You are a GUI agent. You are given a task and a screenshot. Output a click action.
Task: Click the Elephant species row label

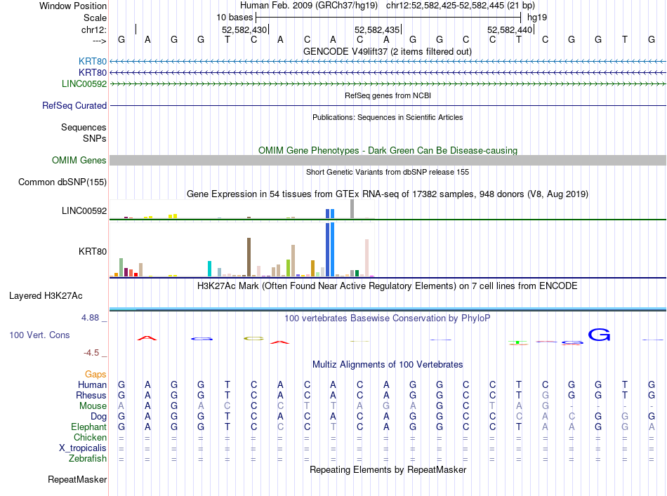(x=89, y=427)
